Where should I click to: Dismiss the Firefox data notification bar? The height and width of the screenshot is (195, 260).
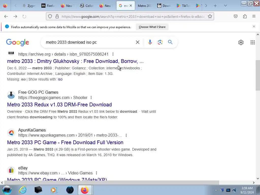coord(254,26)
